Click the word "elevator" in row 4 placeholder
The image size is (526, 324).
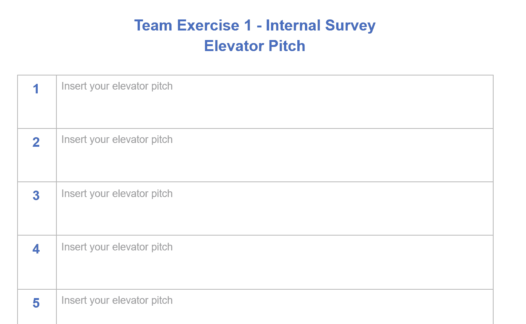click(x=128, y=247)
